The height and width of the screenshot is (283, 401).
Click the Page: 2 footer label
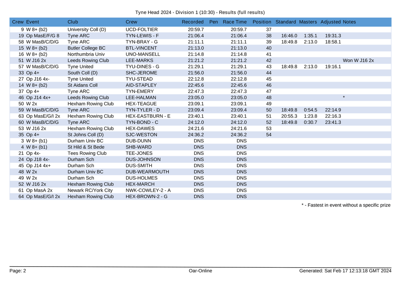(x=18, y=271)
